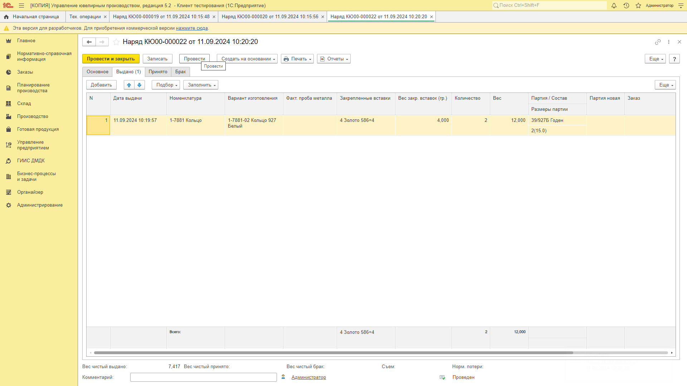Open Заказы section in sidebar
Viewport: 687px width, 386px height.
pyautogui.click(x=39, y=72)
